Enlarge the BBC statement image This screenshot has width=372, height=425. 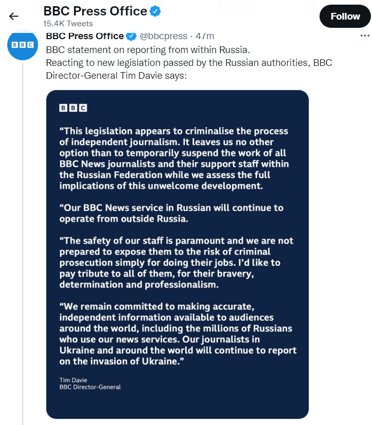(178, 252)
